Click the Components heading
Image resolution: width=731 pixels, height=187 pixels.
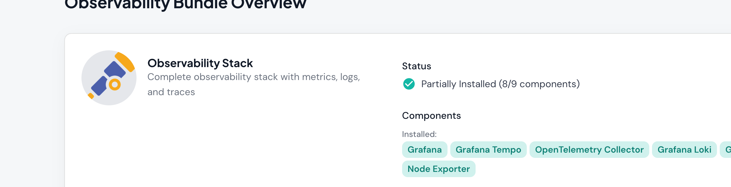tap(431, 116)
